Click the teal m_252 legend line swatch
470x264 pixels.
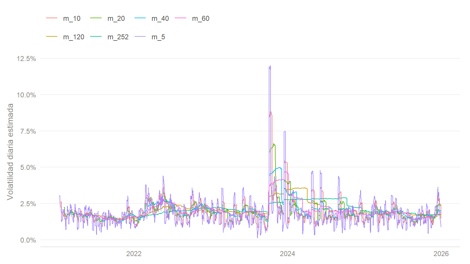(96, 37)
